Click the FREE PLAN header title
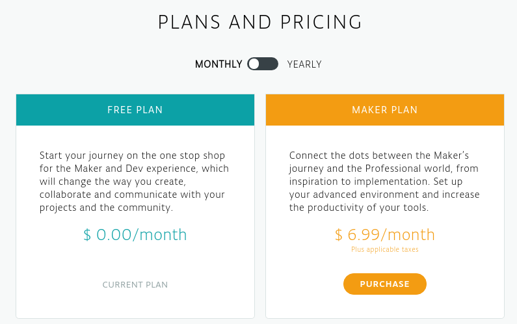Viewport: 517px width, 324px height. 135,110
